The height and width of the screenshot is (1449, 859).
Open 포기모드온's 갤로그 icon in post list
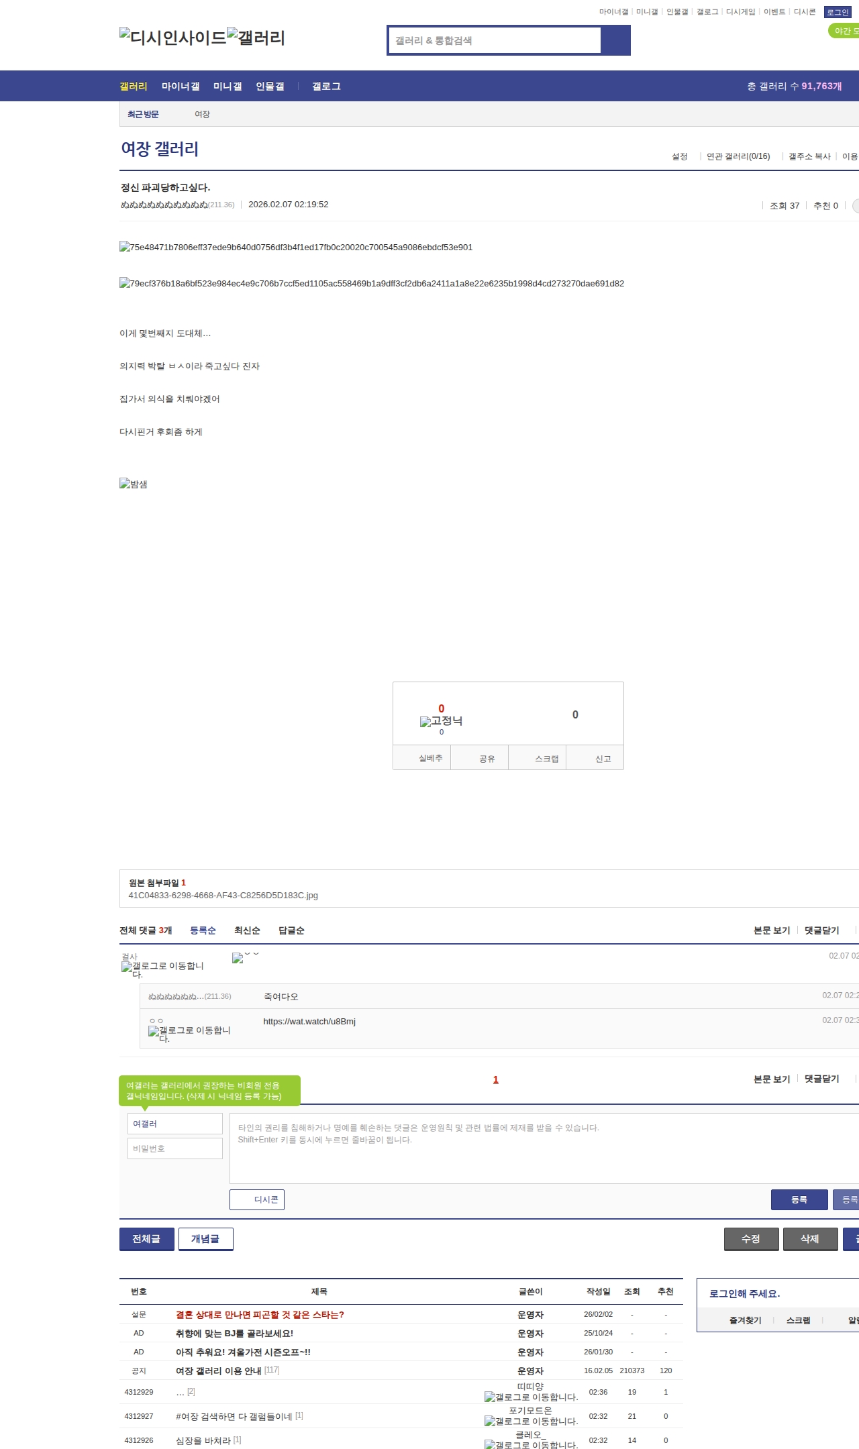pos(532,1421)
